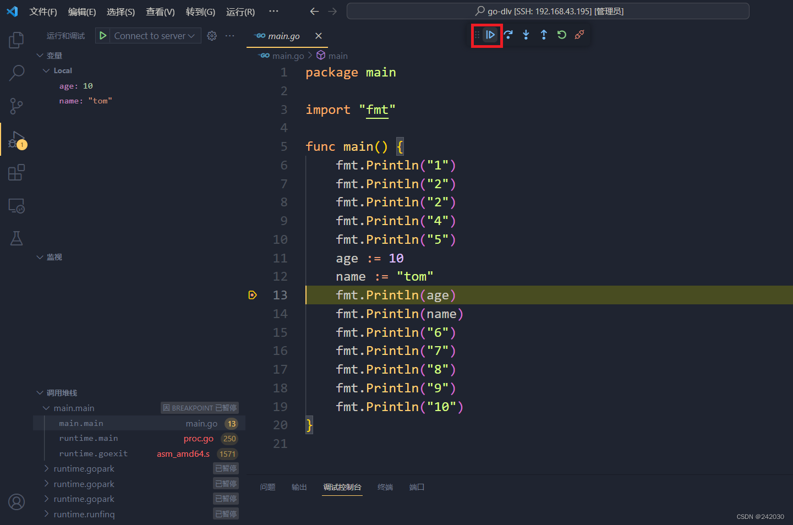Viewport: 793px width, 525px height.
Task: Switch to the 终端 panel tab
Action: tap(385, 487)
